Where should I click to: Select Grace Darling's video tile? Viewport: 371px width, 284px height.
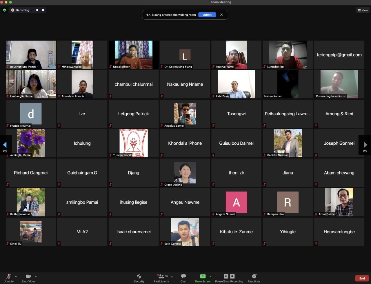(185, 173)
